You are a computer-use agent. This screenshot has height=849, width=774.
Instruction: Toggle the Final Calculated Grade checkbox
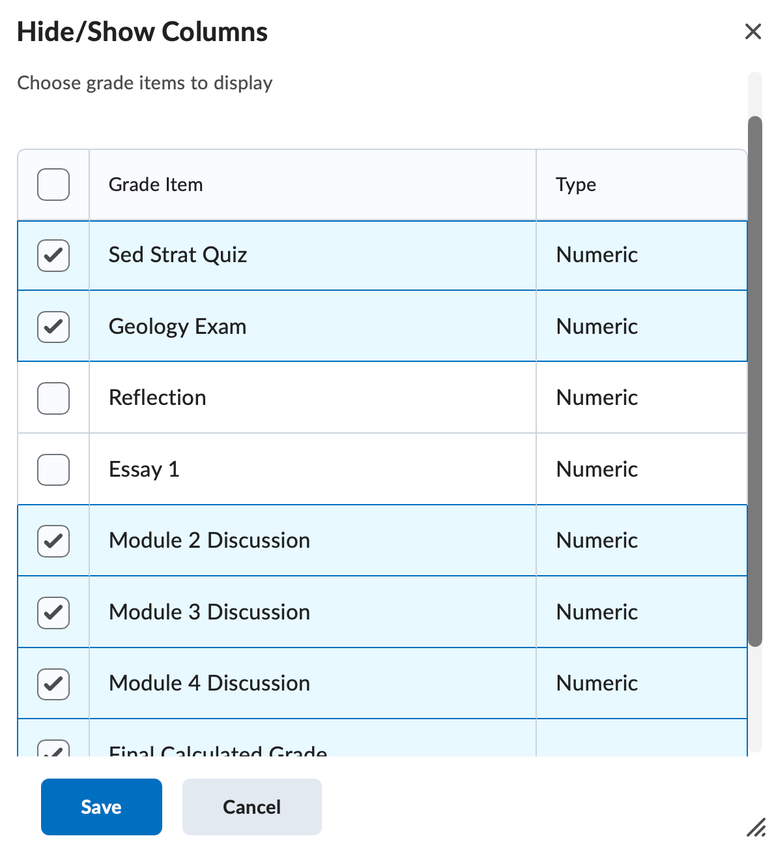[x=53, y=750]
